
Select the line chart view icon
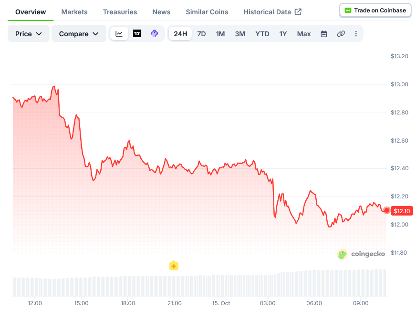119,34
